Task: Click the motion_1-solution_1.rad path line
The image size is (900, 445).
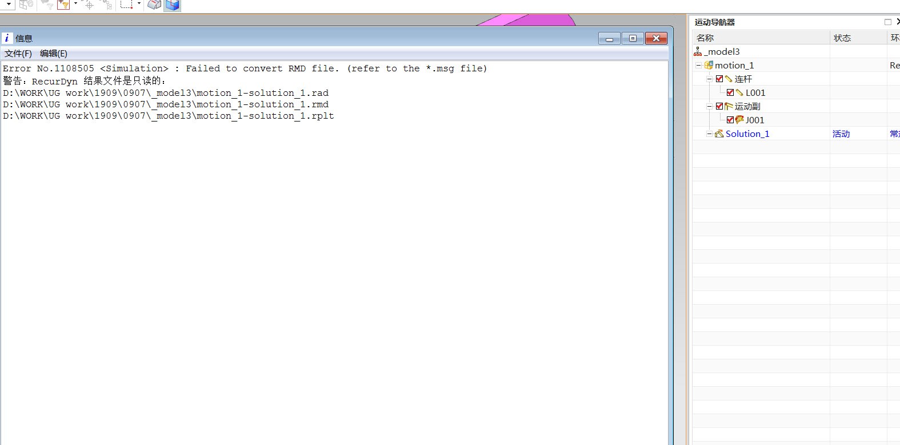Action: point(166,93)
